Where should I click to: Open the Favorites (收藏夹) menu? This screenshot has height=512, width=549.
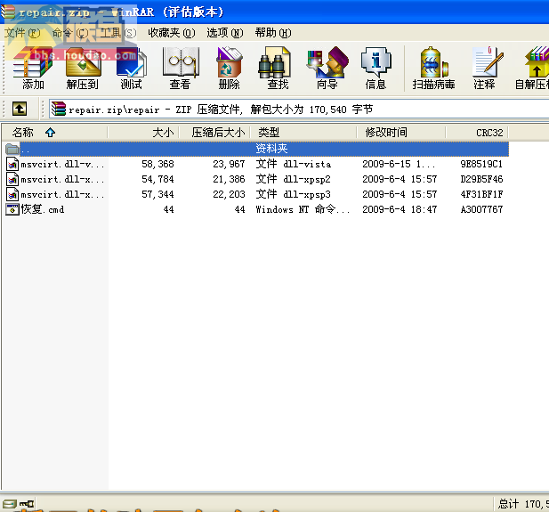click(x=172, y=33)
